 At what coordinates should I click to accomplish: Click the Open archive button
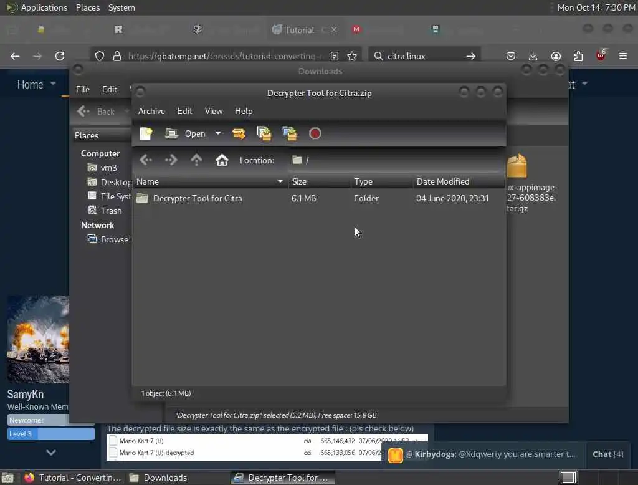pyautogui.click(x=186, y=133)
